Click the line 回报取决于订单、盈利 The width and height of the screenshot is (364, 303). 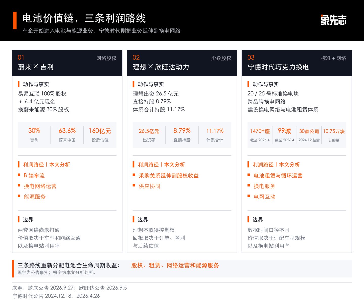point(159,238)
